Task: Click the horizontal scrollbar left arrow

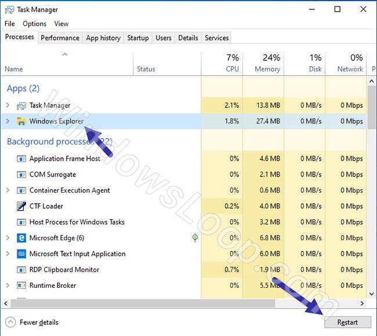Action: 6,304
